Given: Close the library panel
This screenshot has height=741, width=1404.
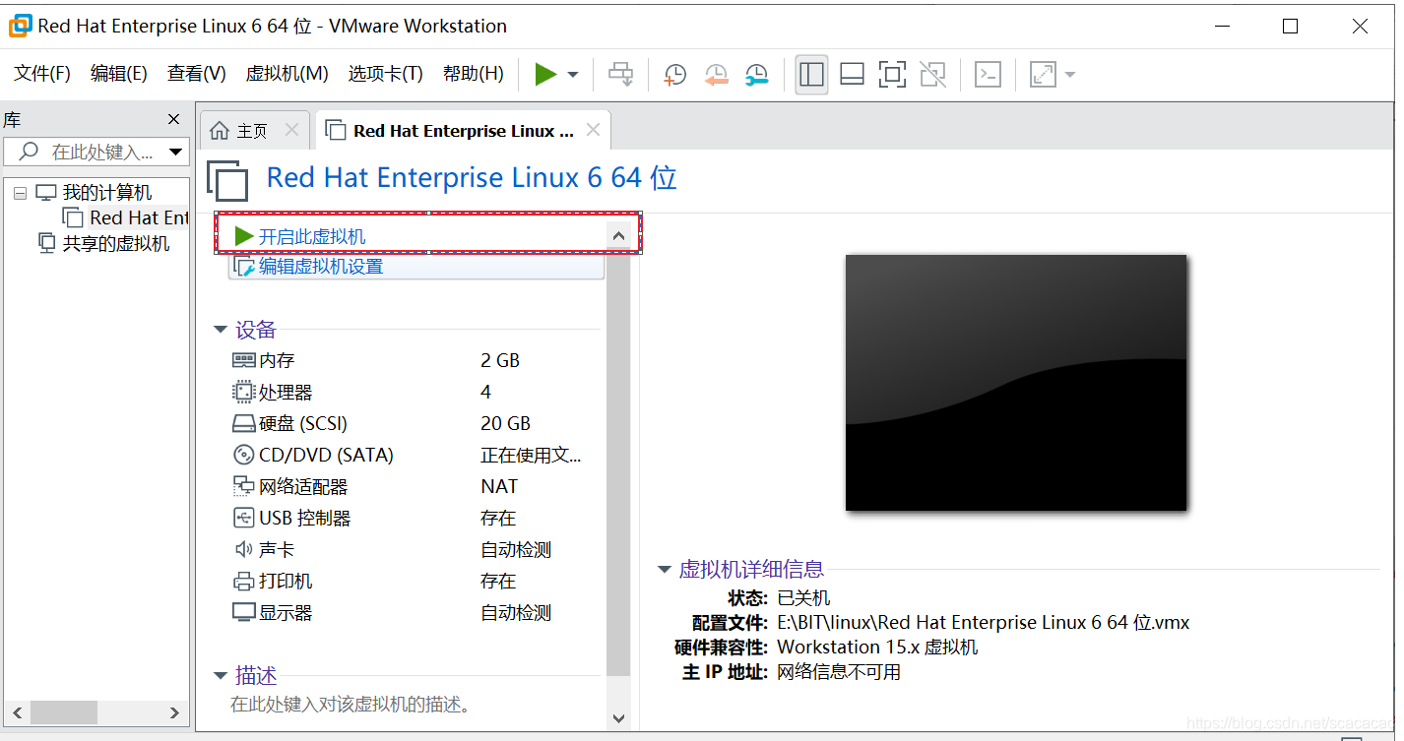Looking at the screenshot, I should tap(174, 119).
